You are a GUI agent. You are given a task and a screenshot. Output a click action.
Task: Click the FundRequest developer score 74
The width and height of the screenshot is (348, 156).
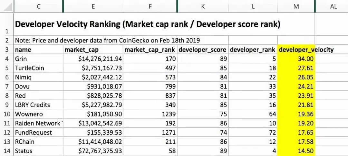point(203,133)
